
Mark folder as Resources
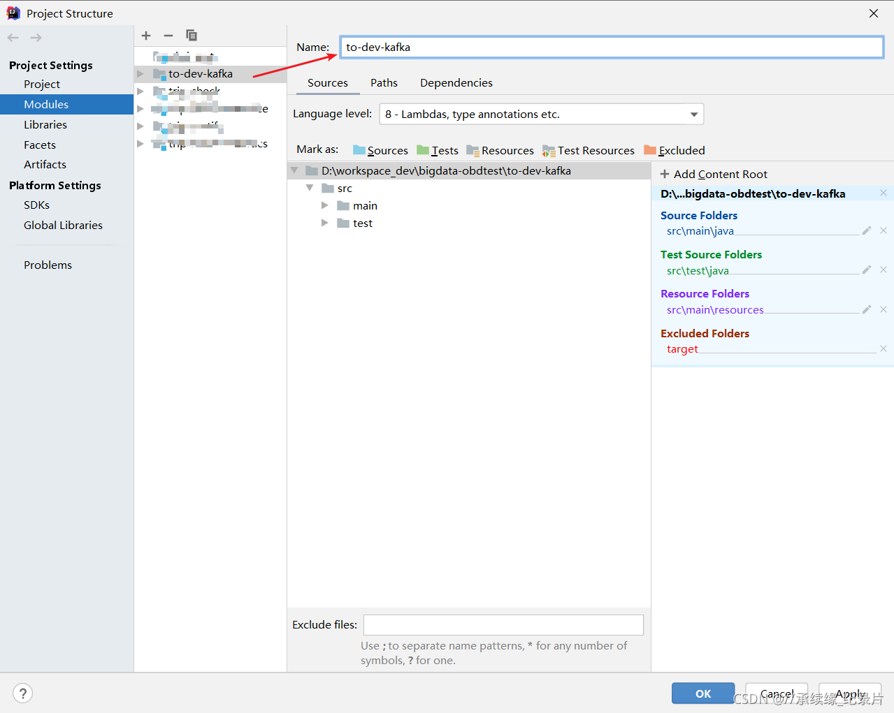tap(500, 150)
